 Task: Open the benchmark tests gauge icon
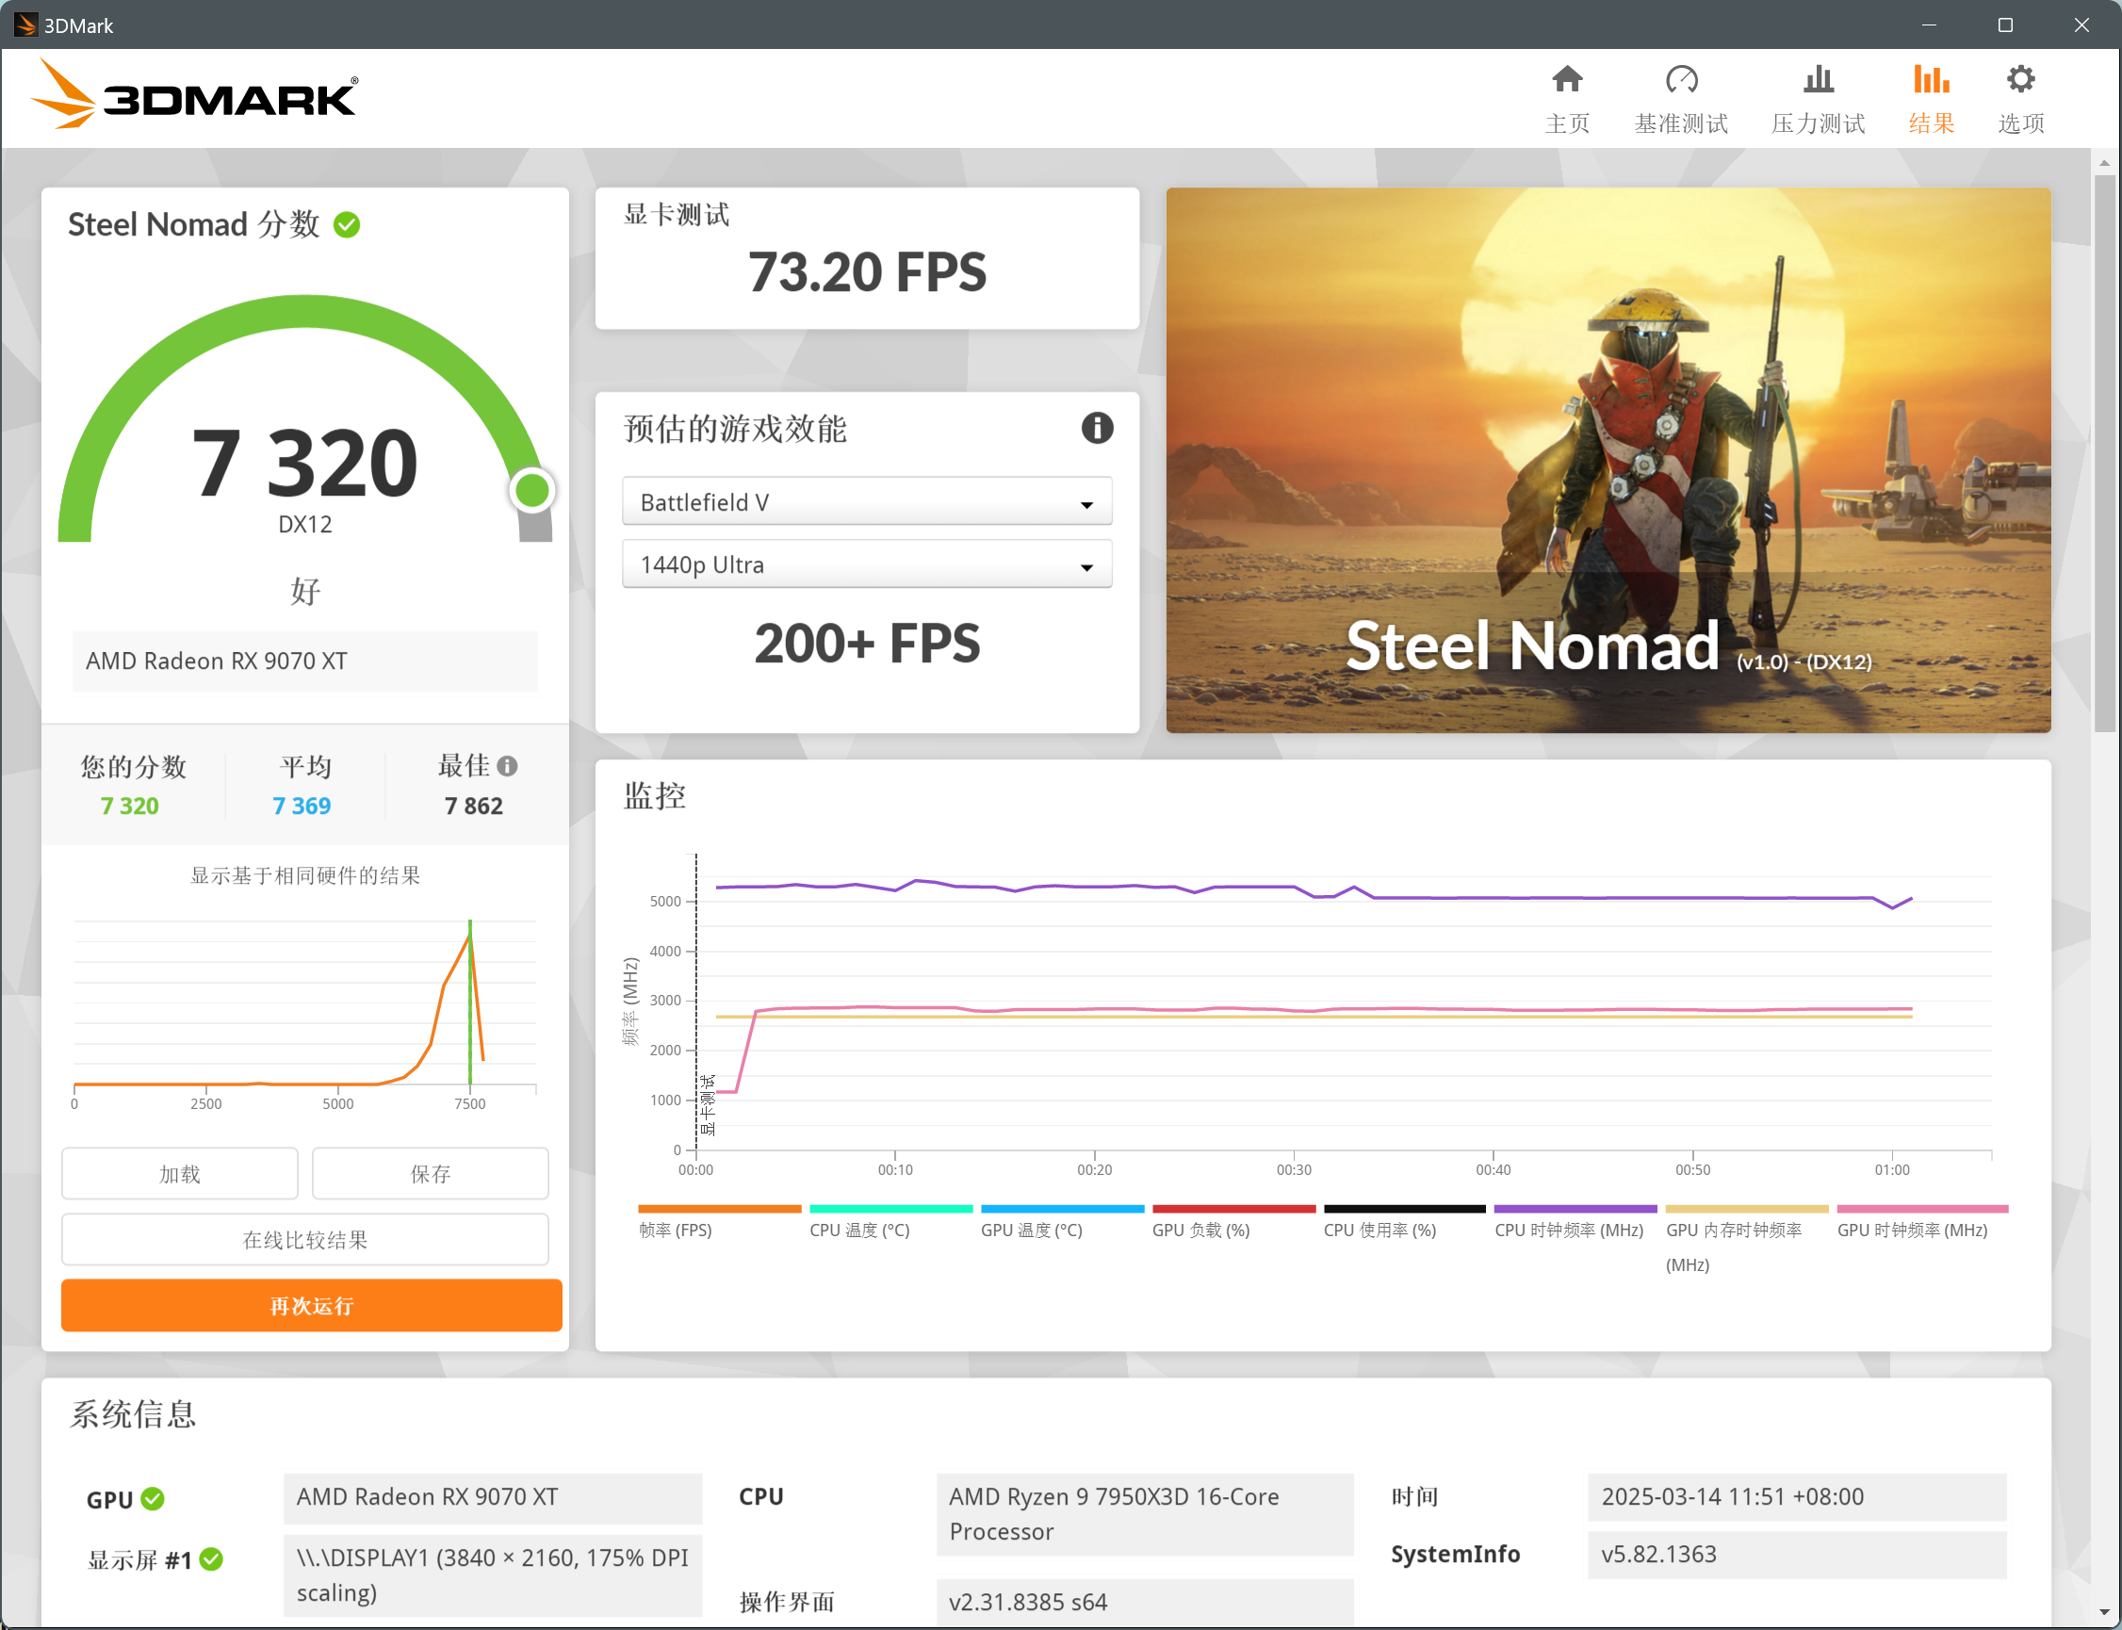(x=1680, y=79)
